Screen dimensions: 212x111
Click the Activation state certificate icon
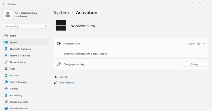pyautogui.click(x=59, y=44)
